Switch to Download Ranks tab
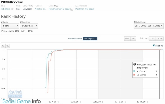Image resolution: width=165 pixels, height=104 pixels. (75, 39)
